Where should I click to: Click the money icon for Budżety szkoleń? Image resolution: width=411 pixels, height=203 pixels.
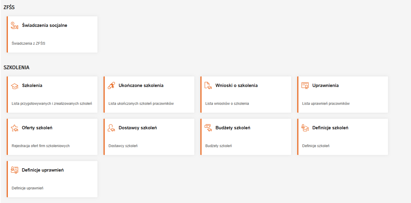point(208,128)
